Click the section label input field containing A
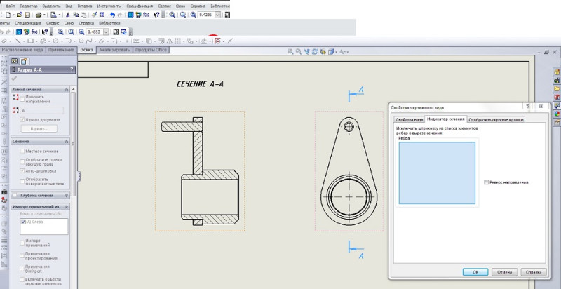The image size is (561, 289). click(x=42, y=110)
